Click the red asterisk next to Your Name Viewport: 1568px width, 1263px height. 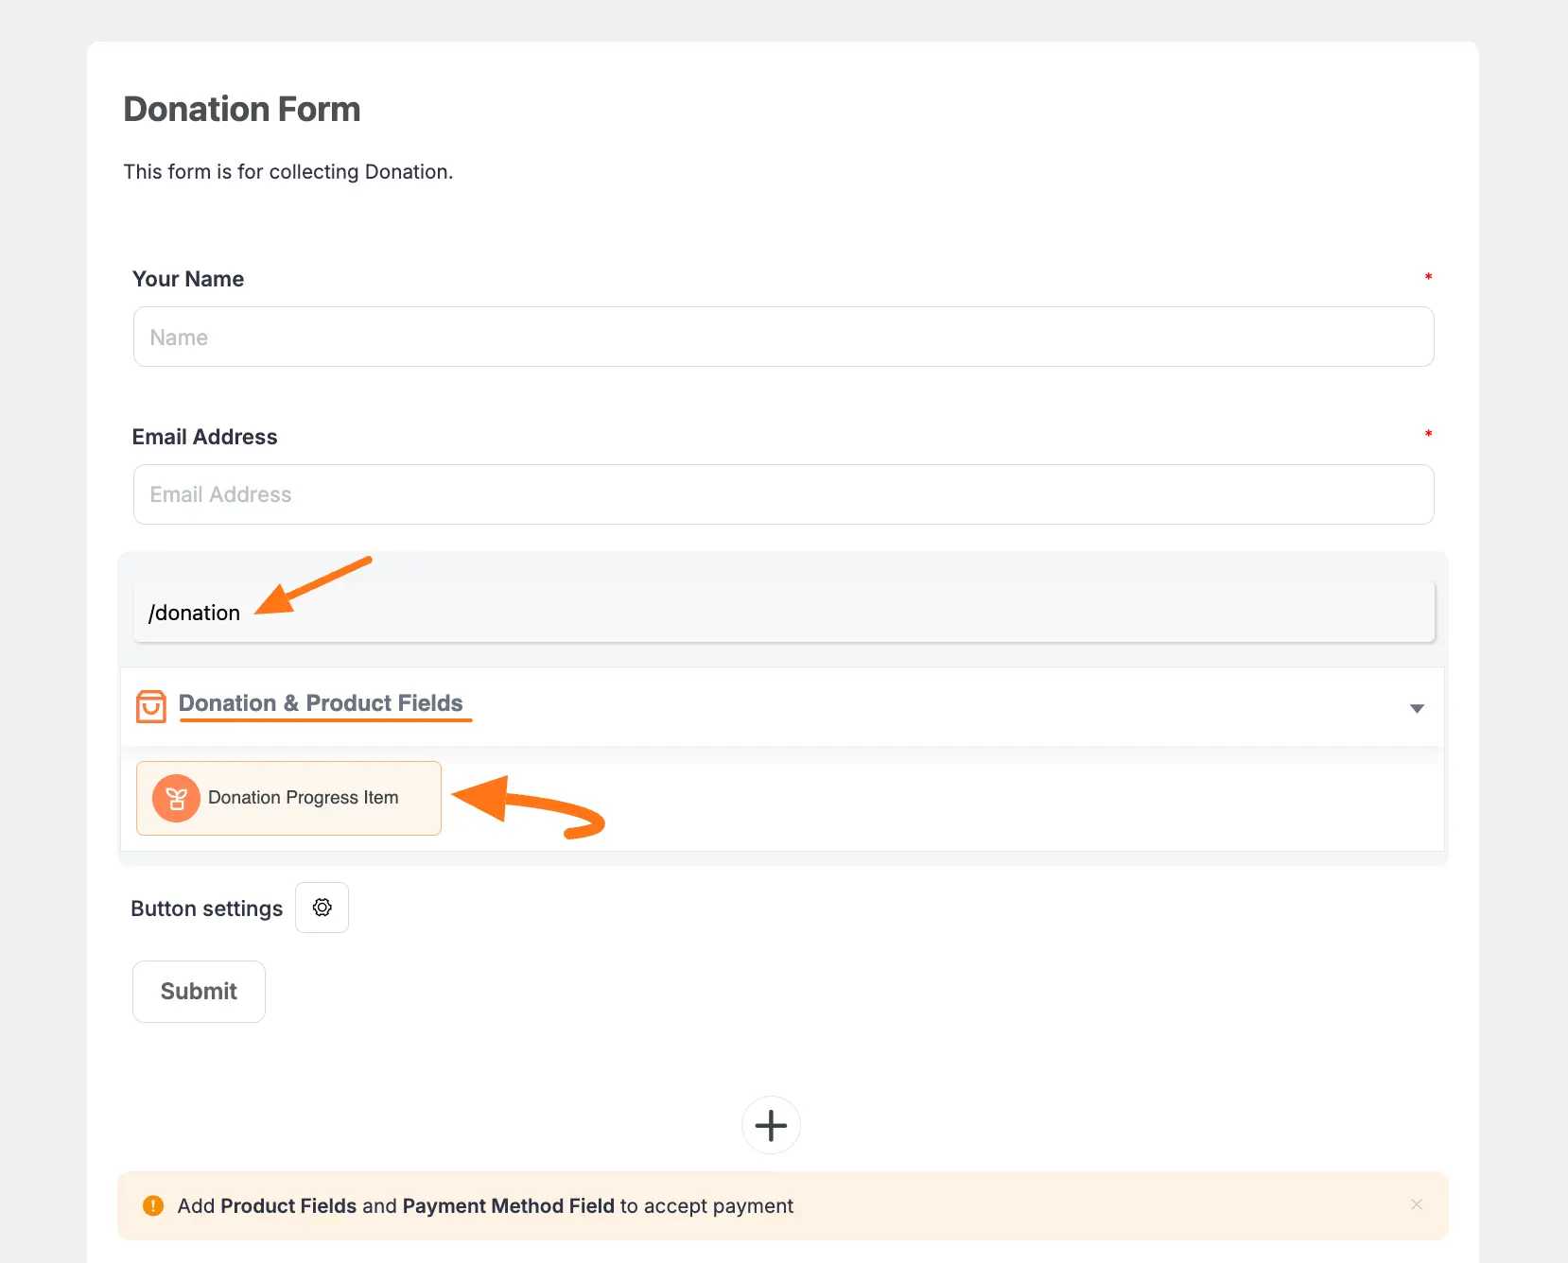(x=1428, y=277)
